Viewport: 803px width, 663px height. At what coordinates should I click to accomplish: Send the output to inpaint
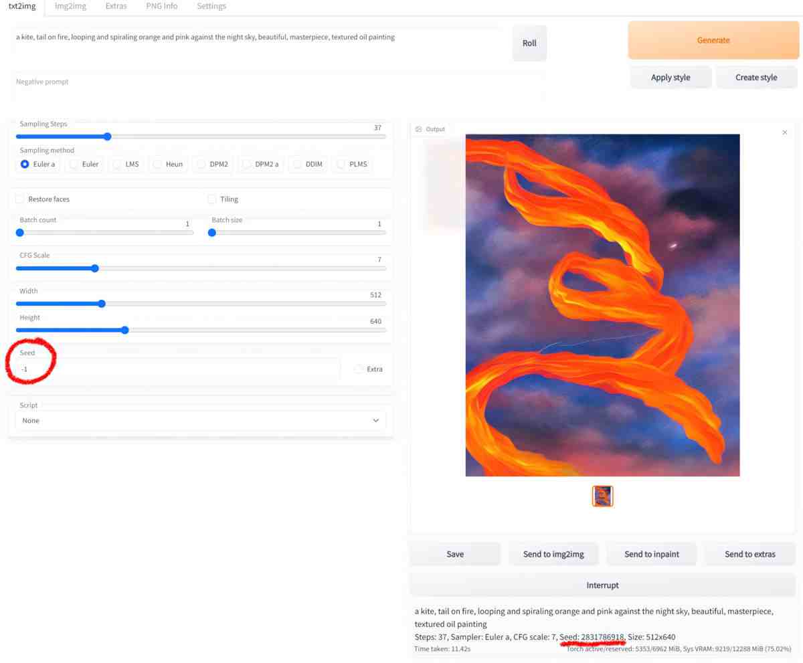pos(652,554)
